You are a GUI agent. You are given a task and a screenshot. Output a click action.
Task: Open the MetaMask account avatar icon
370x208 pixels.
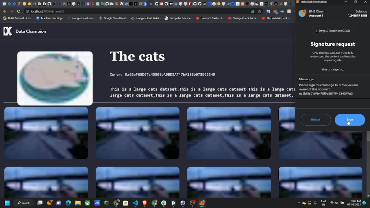[x=302, y=13]
